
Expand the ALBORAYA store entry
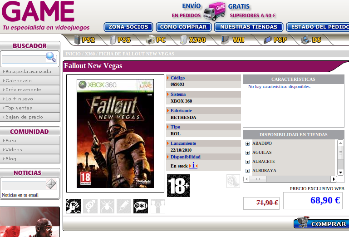click(x=247, y=171)
